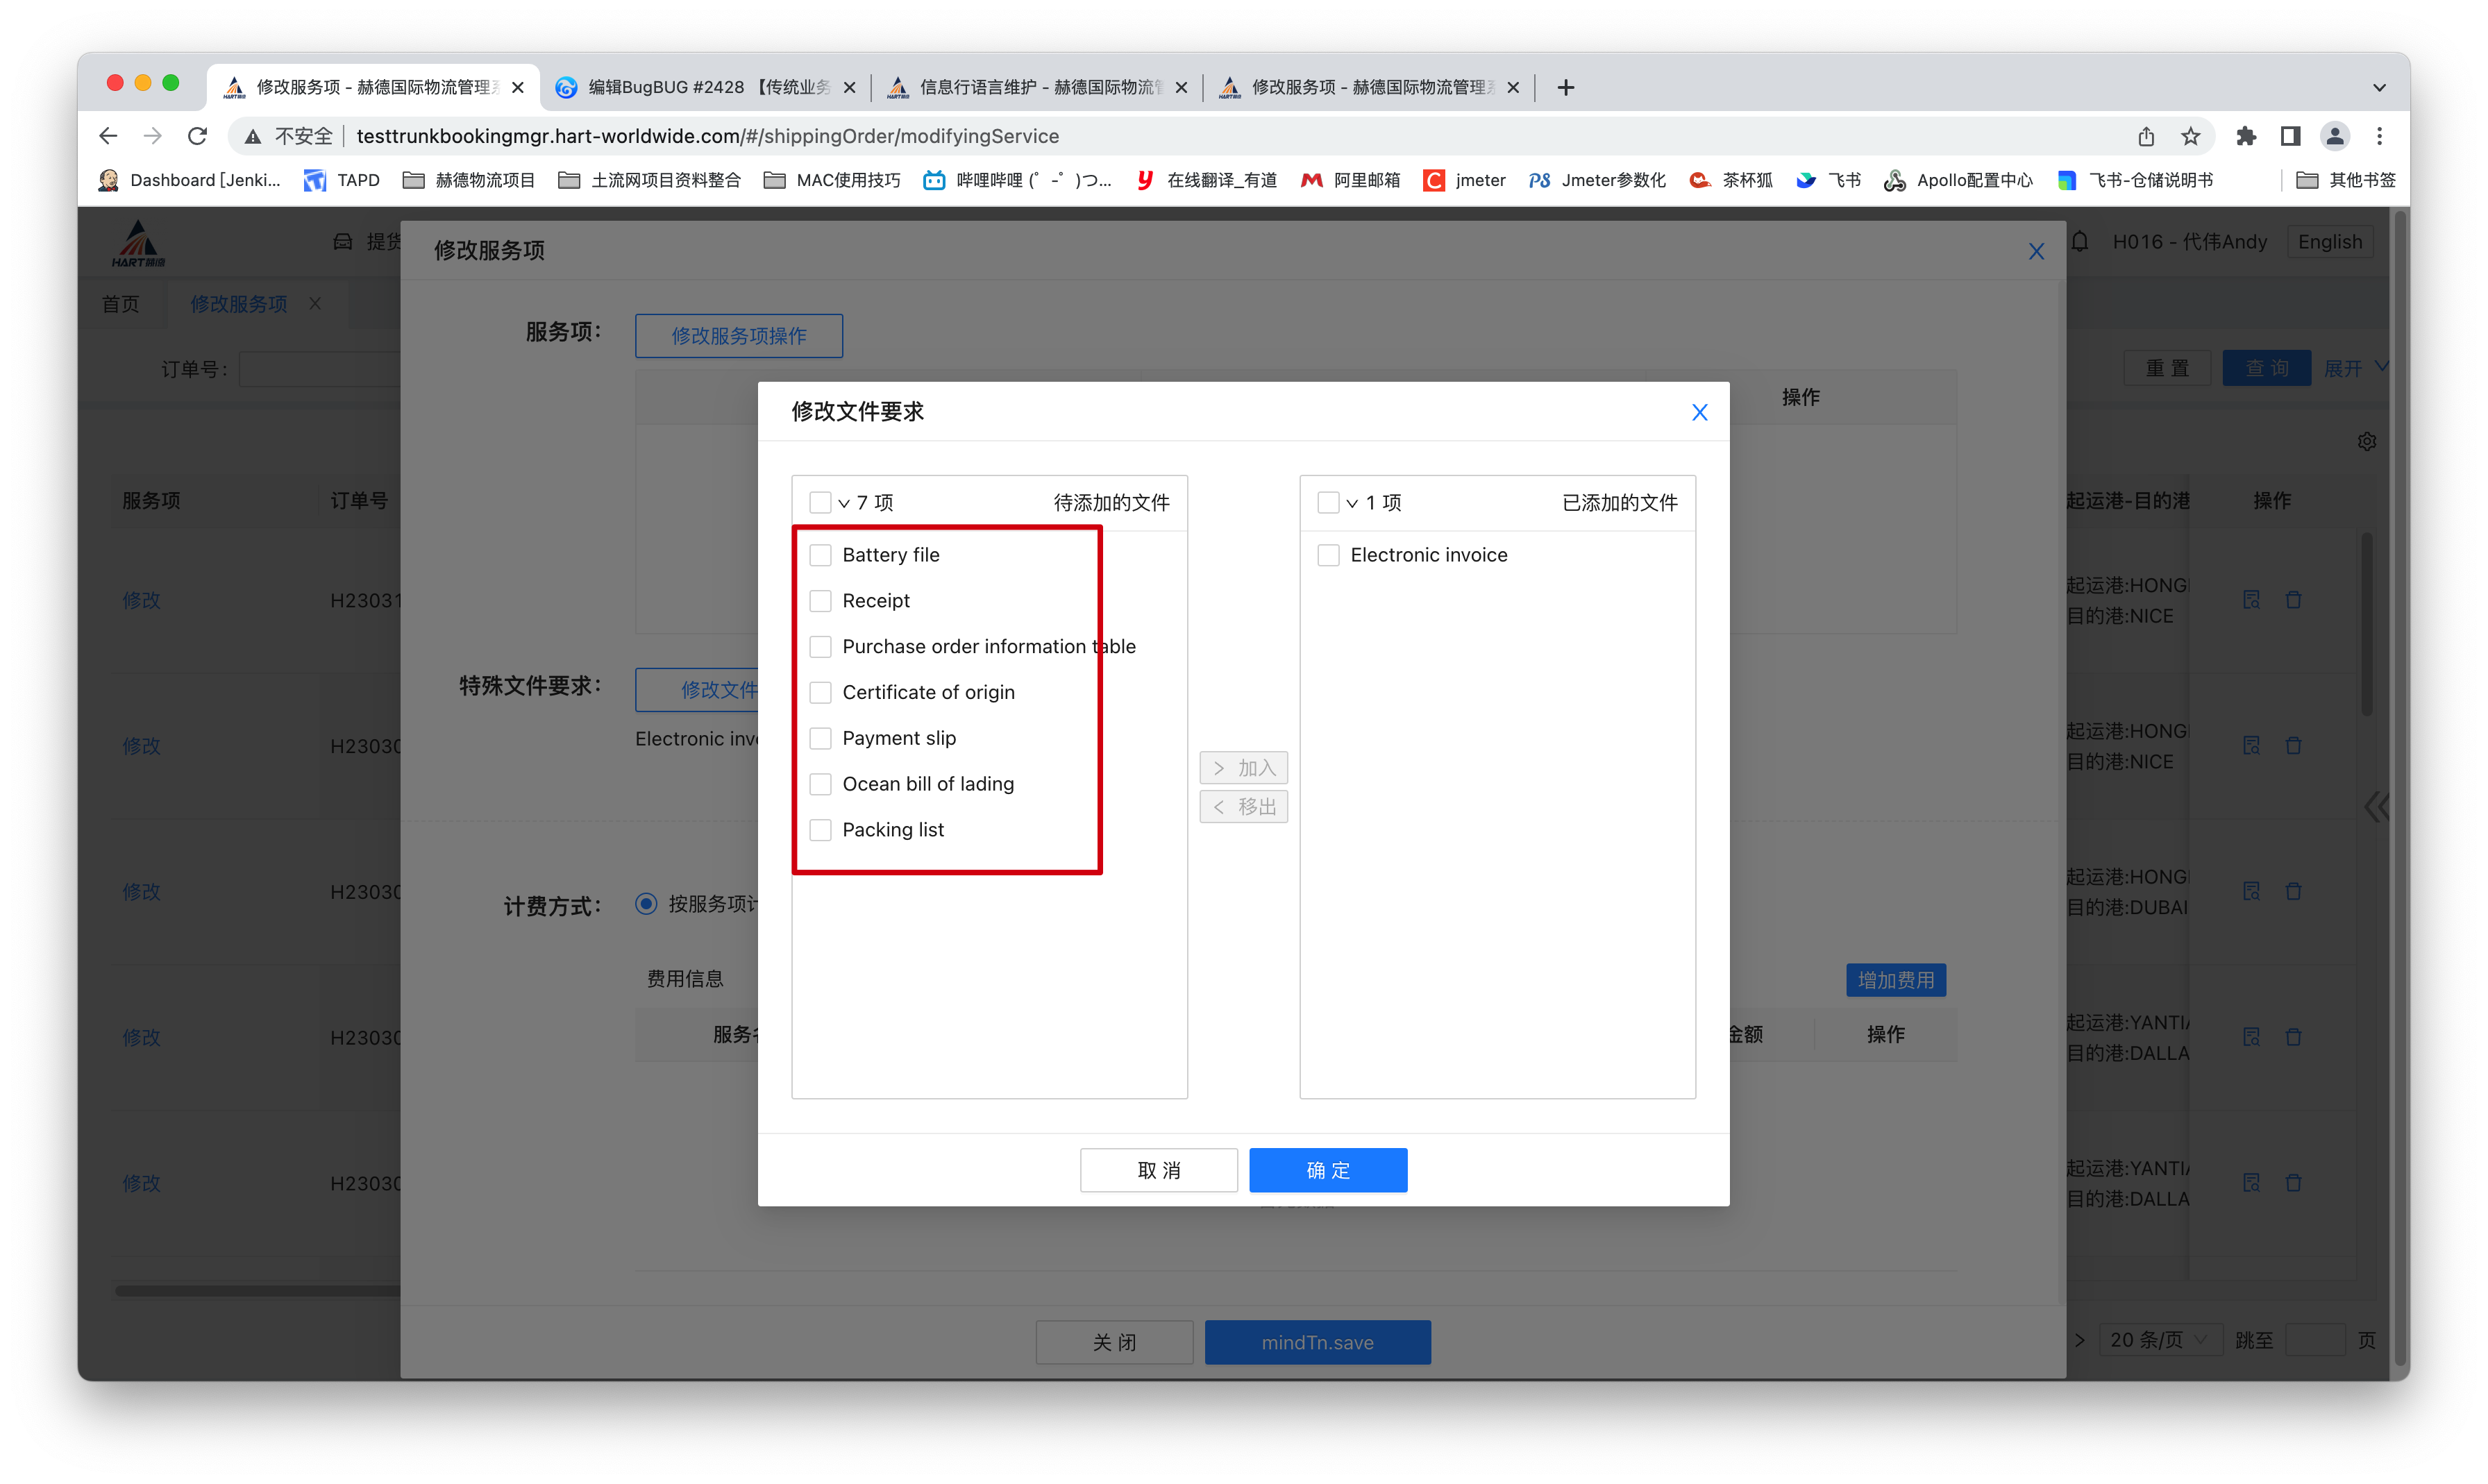Open the Chrome profile avatar icon

pos(2335,136)
